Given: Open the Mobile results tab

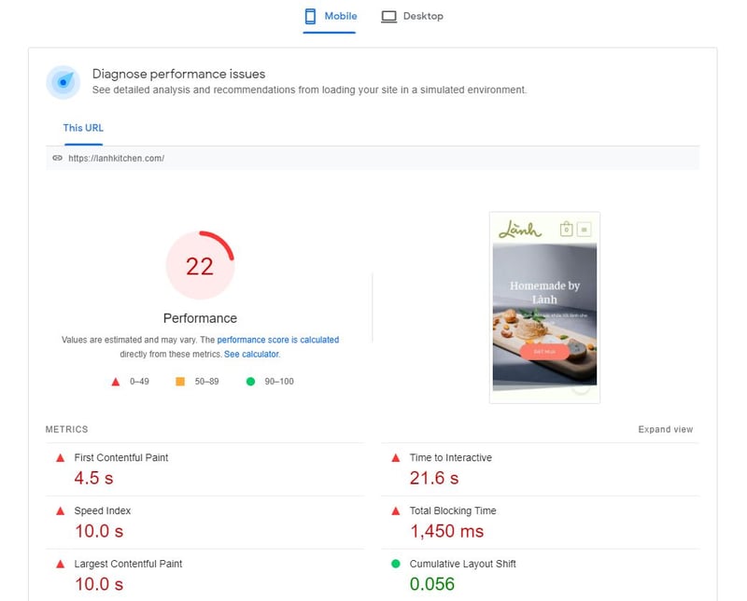Looking at the screenshot, I should [x=330, y=17].
